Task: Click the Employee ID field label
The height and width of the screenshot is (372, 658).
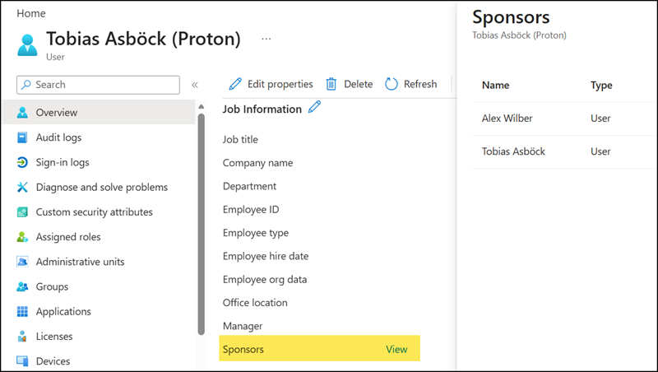Action: click(x=251, y=210)
